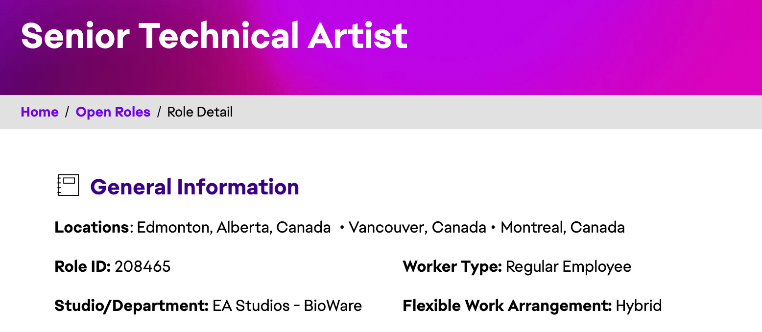
Task: Click the Role ID label
Action: [83, 267]
